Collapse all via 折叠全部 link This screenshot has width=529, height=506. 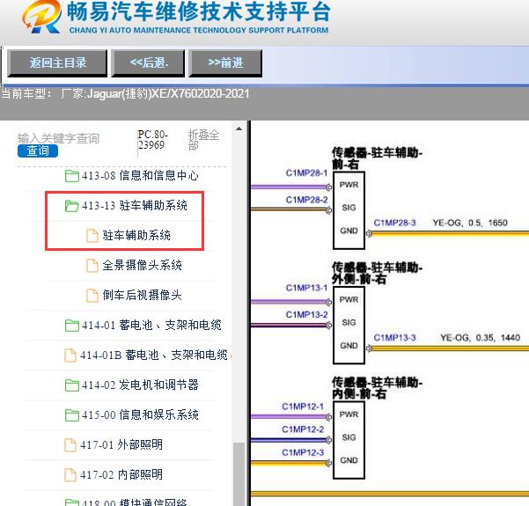point(203,140)
